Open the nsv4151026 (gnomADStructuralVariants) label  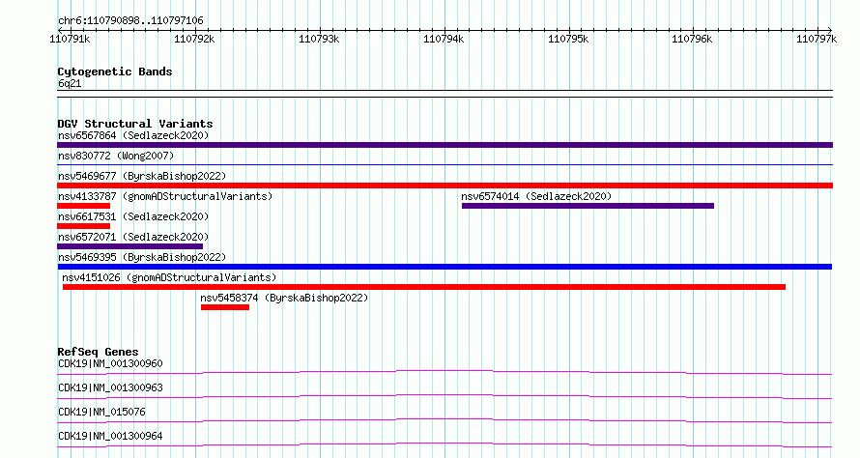click(x=169, y=277)
